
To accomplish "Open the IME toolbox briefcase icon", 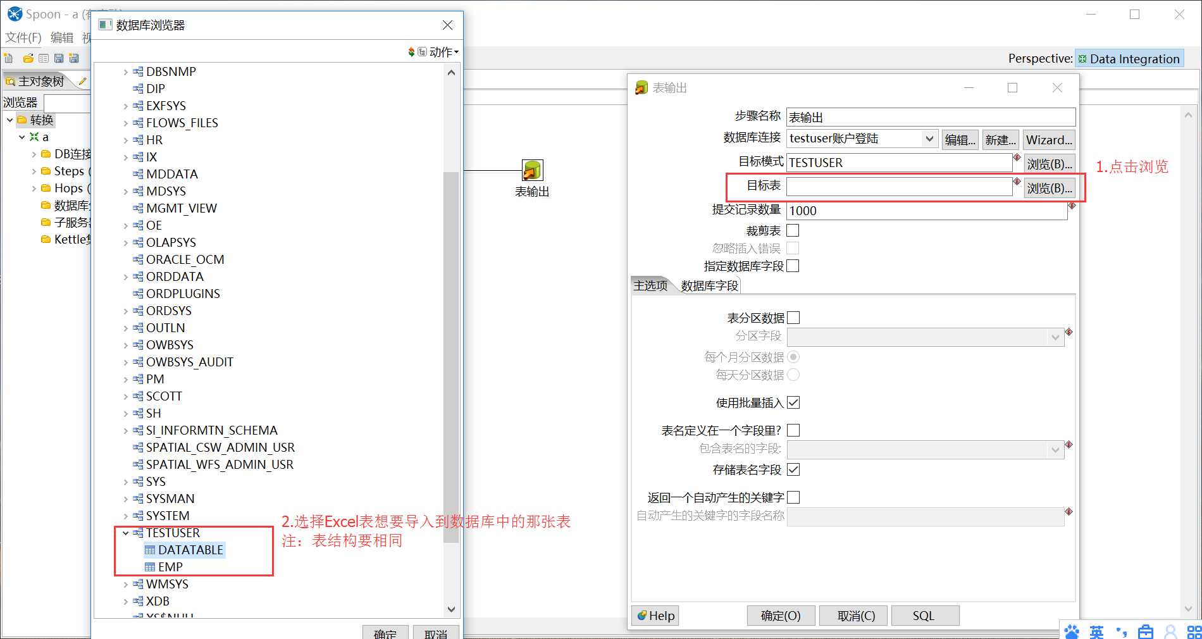I will (x=1146, y=631).
